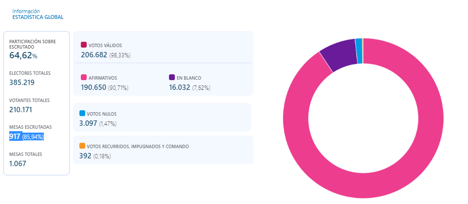Image resolution: width=468 pixels, height=204 pixels.
Task: Click the Votantes Totales figure 210.171
Action: tap(22, 109)
